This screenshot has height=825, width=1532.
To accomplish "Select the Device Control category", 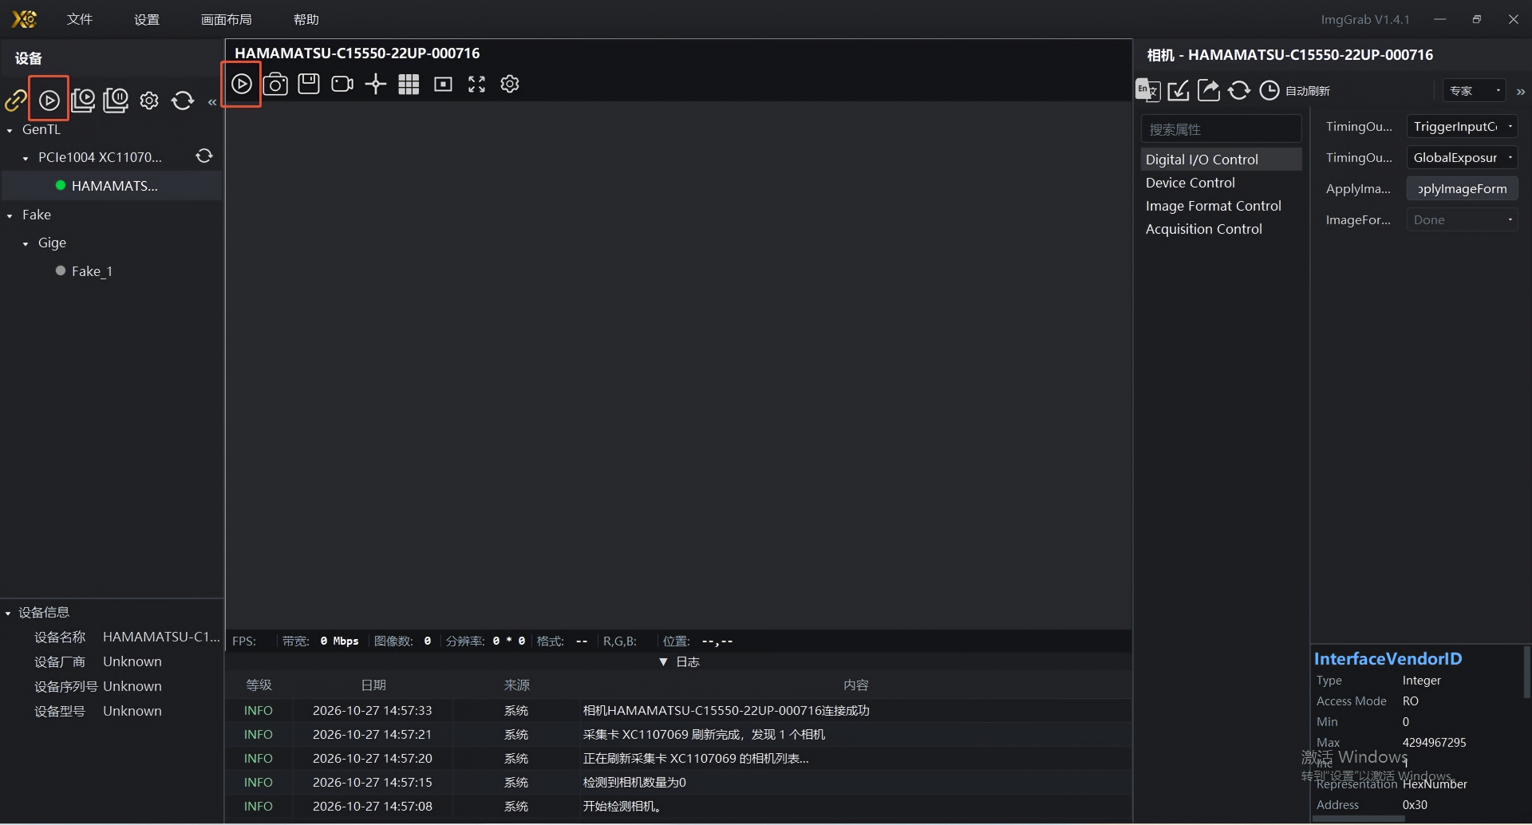I will [x=1221, y=183].
